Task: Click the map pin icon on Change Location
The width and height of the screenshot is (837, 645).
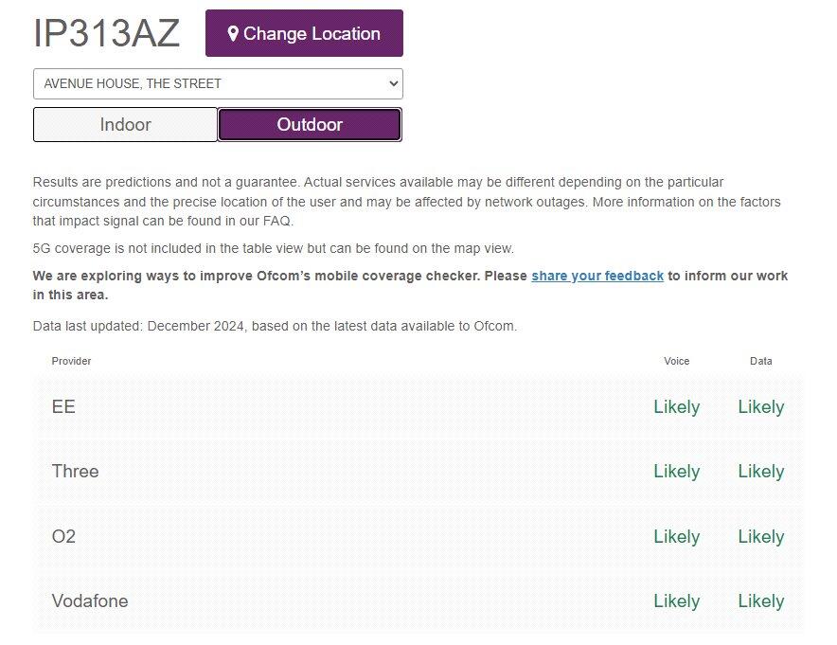Action: tap(233, 34)
